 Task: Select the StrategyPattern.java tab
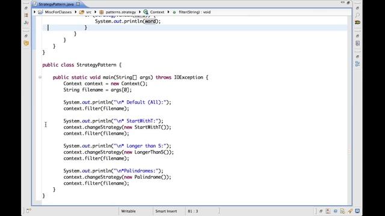tap(56, 4)
